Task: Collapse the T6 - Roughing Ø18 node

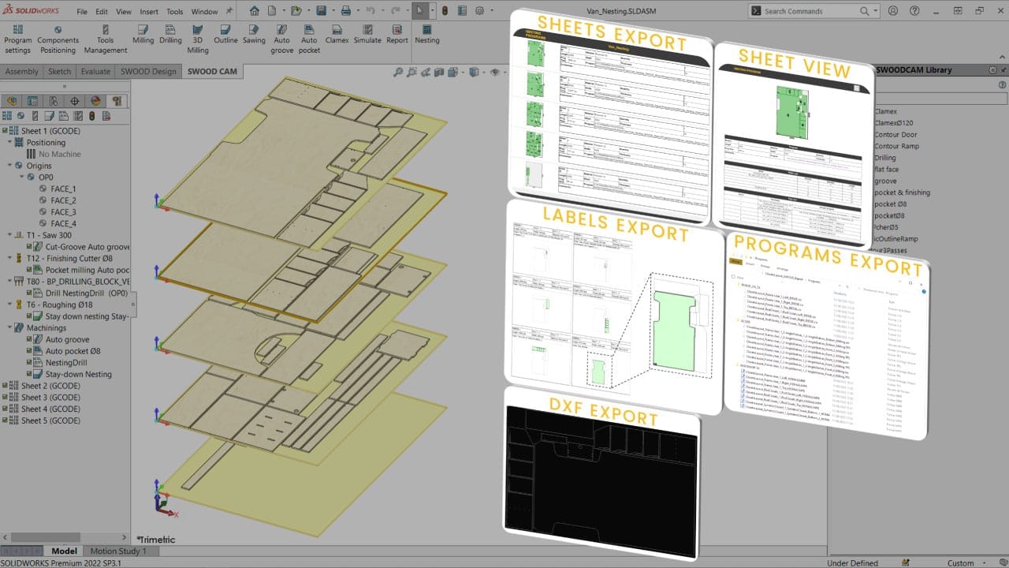Action: [9, 305]
